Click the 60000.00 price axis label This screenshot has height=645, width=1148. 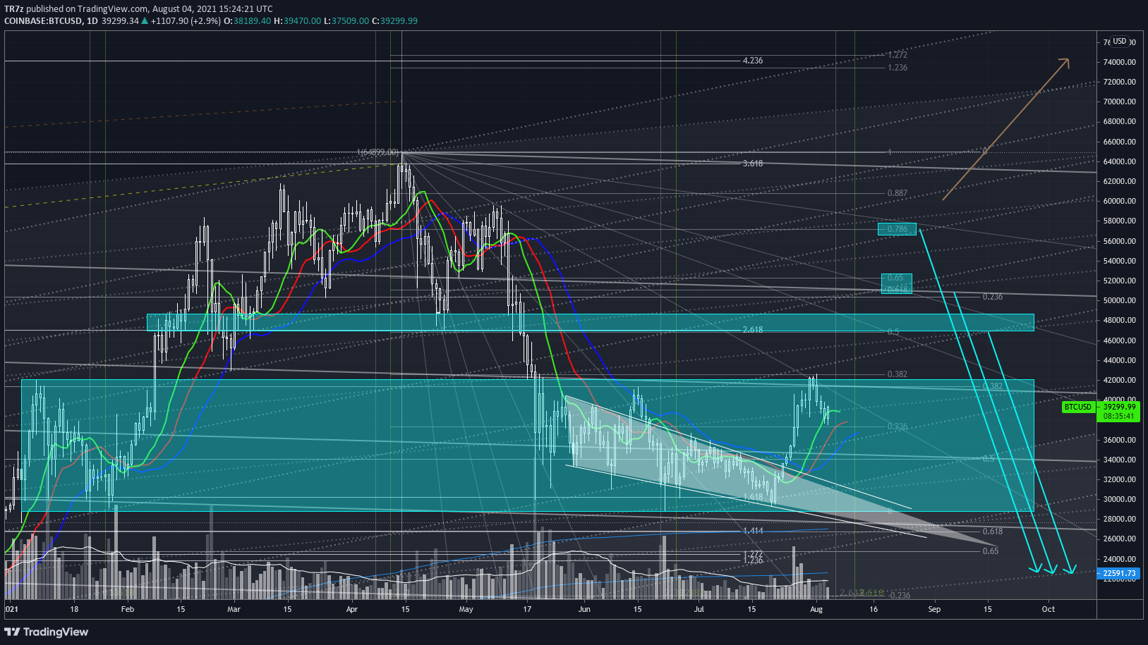(x=1120, y=201)
